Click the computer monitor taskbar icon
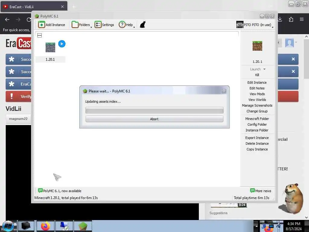Screen dimensions: 309x232 click(x=64, y=226)
